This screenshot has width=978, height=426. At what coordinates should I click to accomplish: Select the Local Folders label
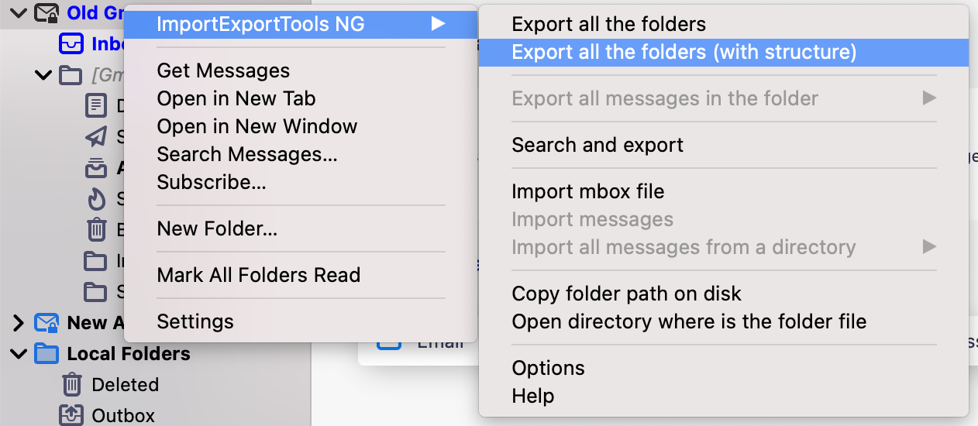[x=129, y=354]
